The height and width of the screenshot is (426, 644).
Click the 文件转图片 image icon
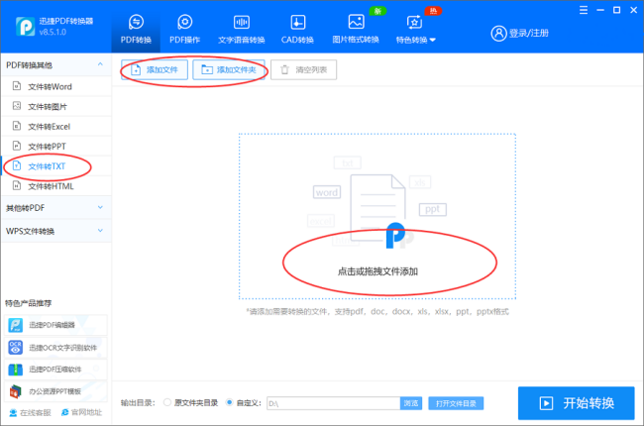(17, 106)
